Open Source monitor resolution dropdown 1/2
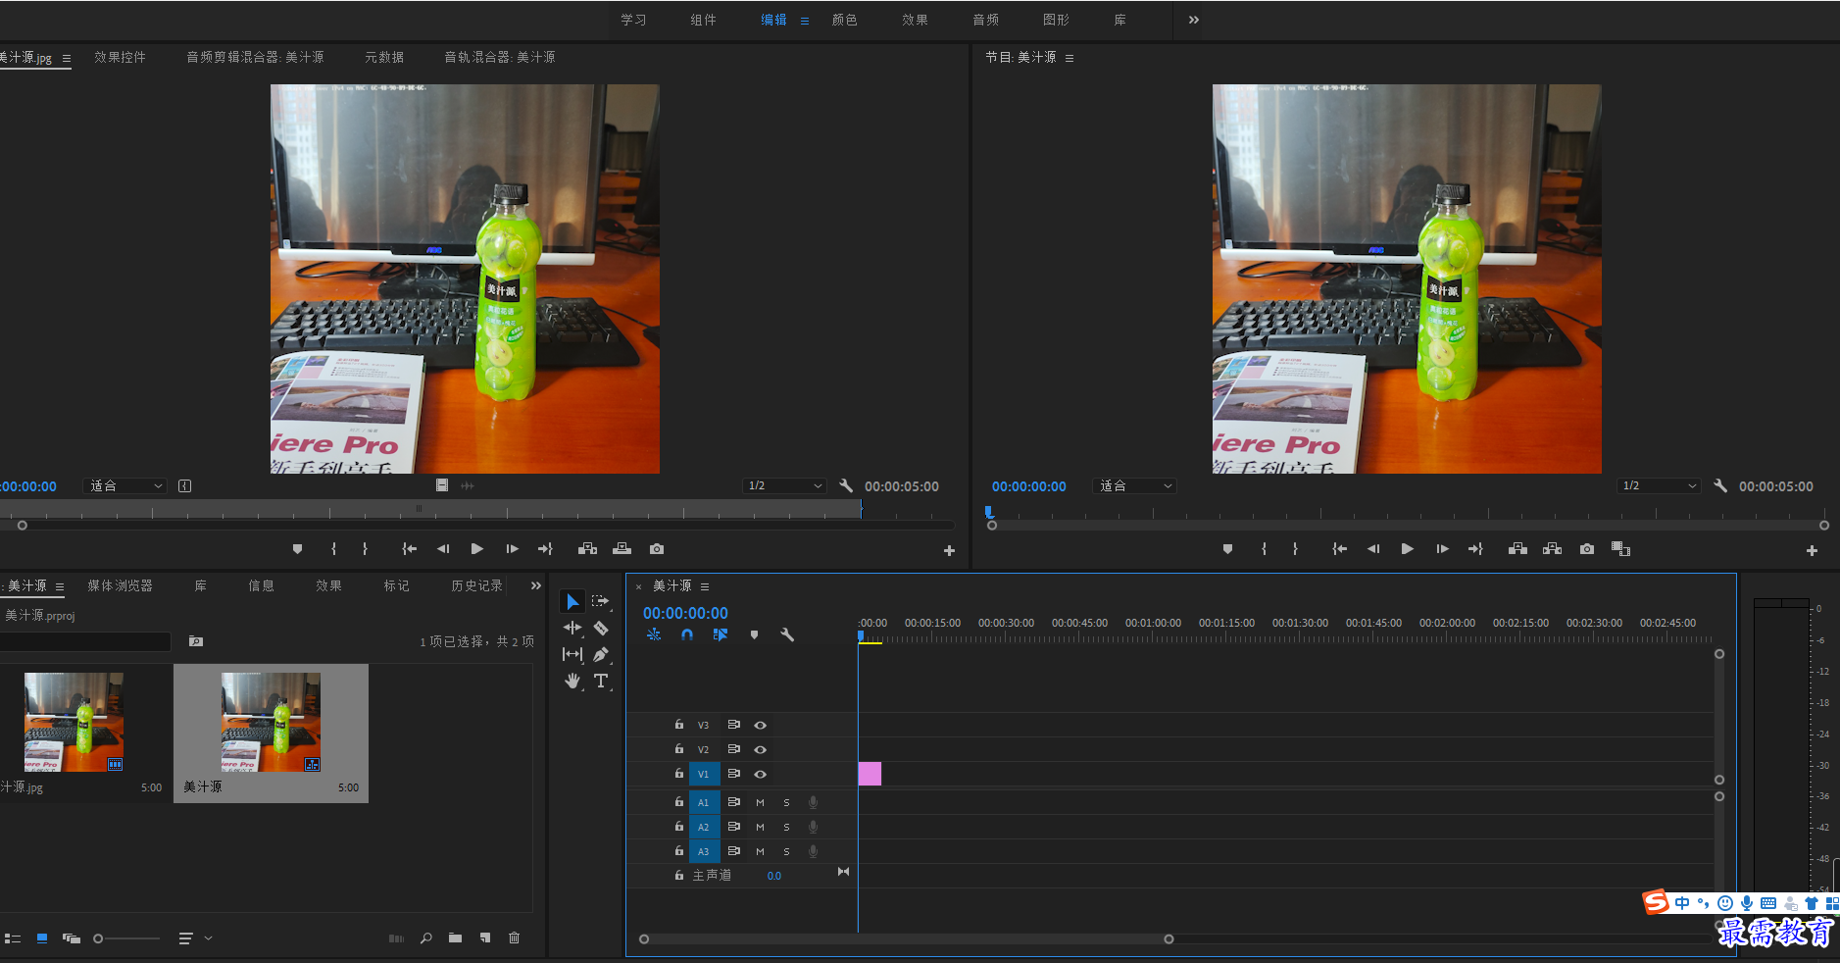The image size is (1840, 963). click(784, 485)
